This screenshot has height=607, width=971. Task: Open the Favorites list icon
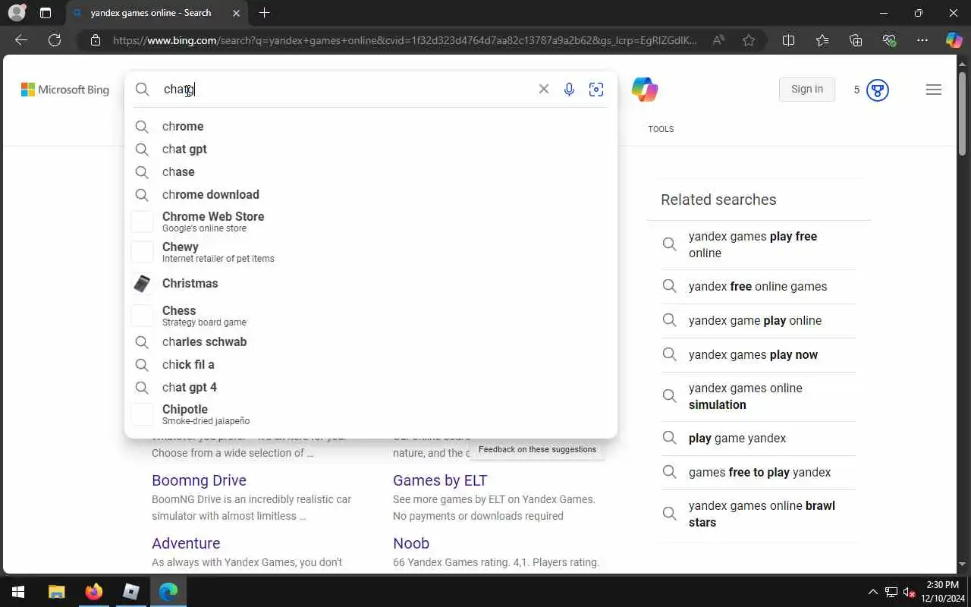pyautogui.click(x=822, y=40)
